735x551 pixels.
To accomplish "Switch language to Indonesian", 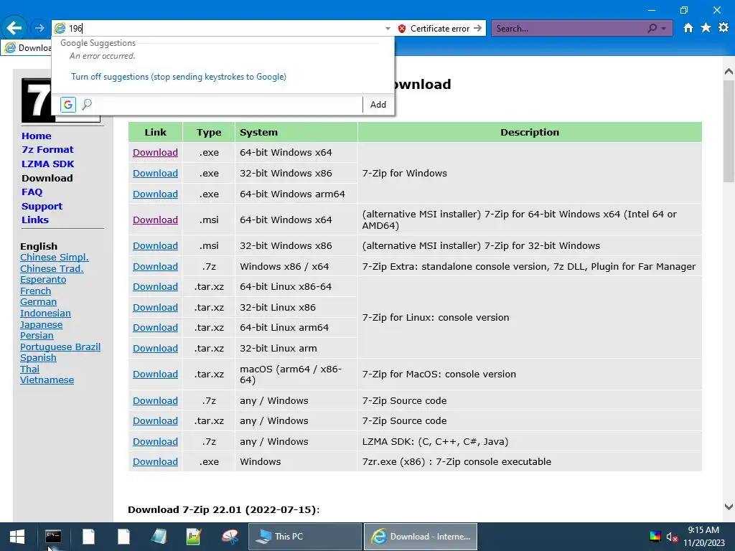I will click(45, 314).
